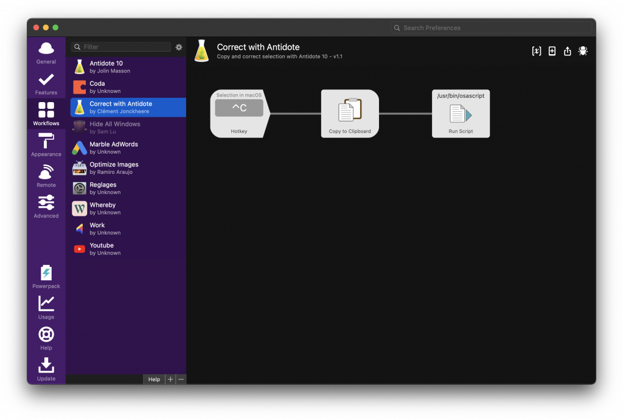The width and height of the screenshot is (623, 420).
Task: Switch to the Features section
Action: [46, 83]
